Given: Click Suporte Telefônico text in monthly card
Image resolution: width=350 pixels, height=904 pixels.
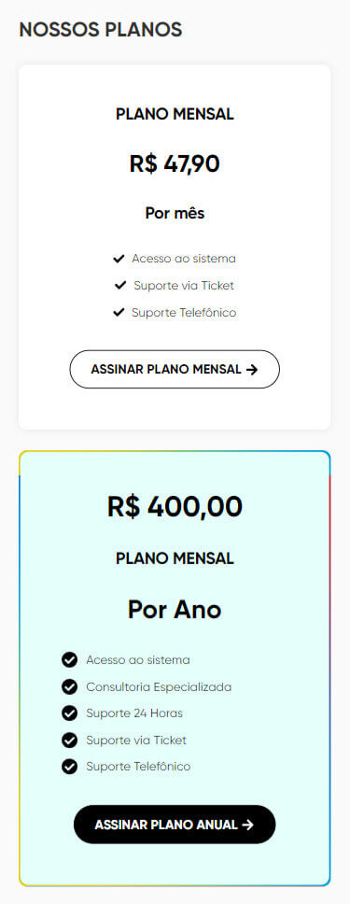Looking at the screenshot, I should coord(184,313).
